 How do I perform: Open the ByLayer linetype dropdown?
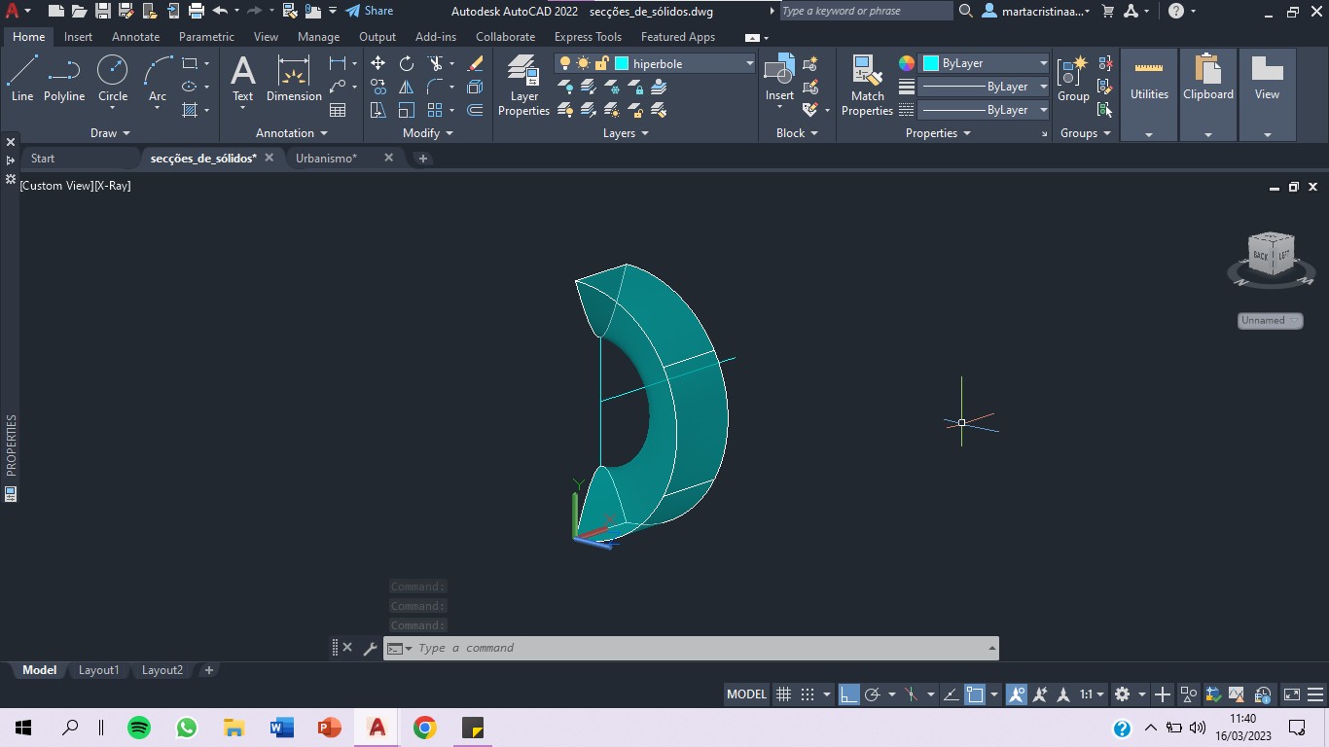1043,110
